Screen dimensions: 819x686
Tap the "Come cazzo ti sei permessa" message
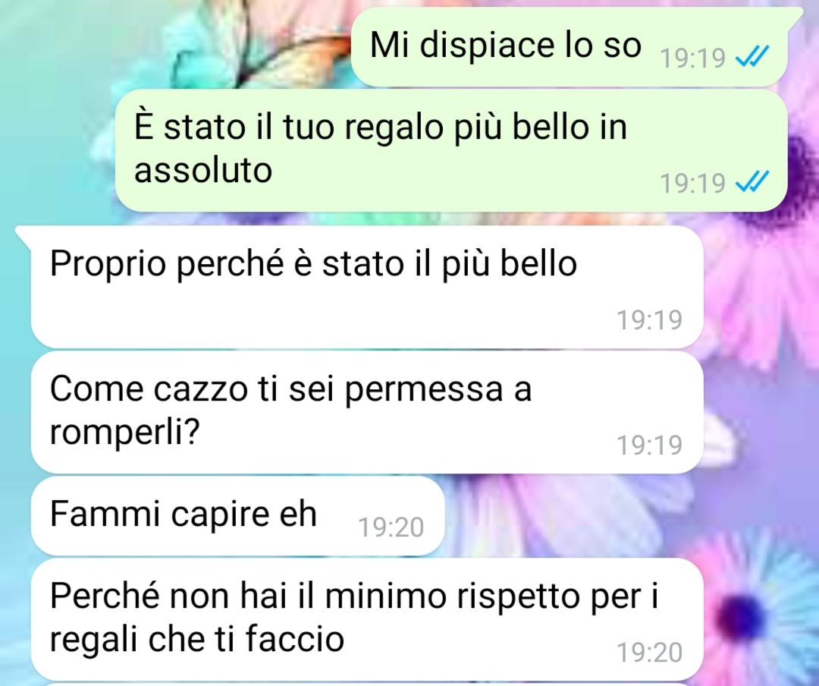pyautogui.click(x=367, y=412)
